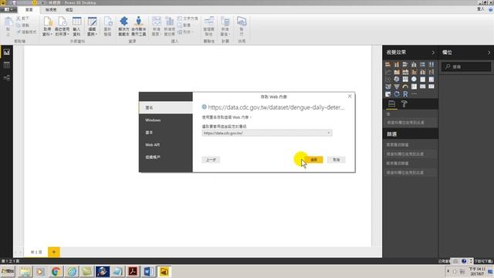Click Copy (複製) in the clipboard group
The width and height of the screenshot is (494, 278).
point(22,25)
